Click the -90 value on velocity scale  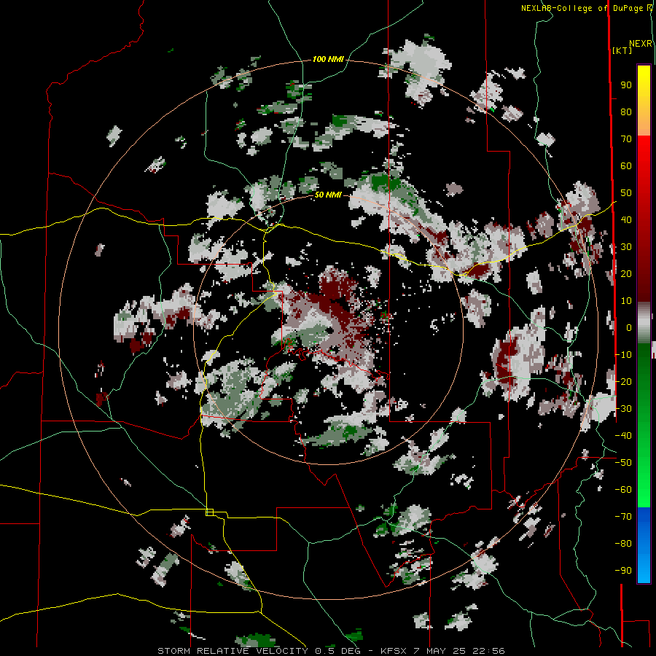click(623, 571)
